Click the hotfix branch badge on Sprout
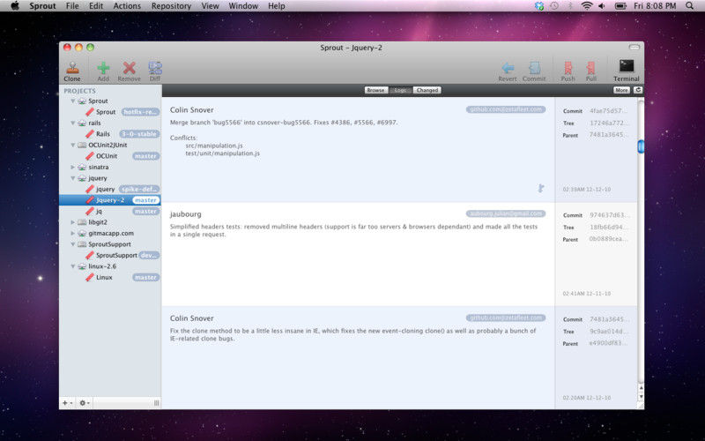Image resolution: width=705 pixels, height=441 pixels. [x=140, y=112]
